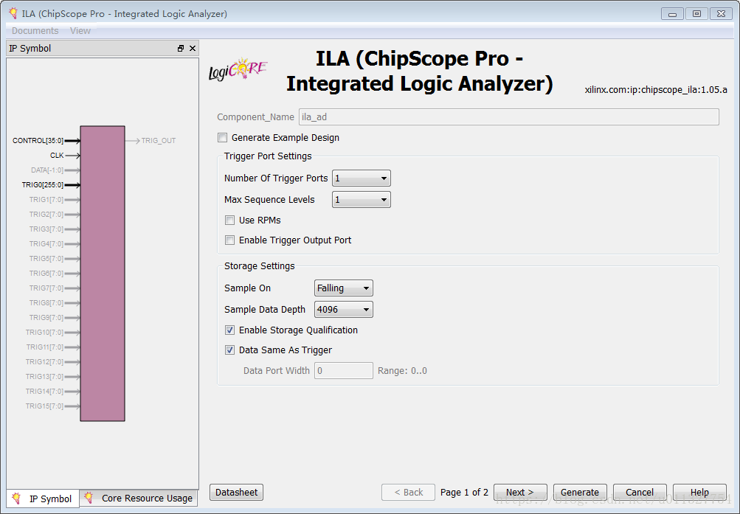Click the Data Port Width field
740x514 pixels.
[344, 371]
